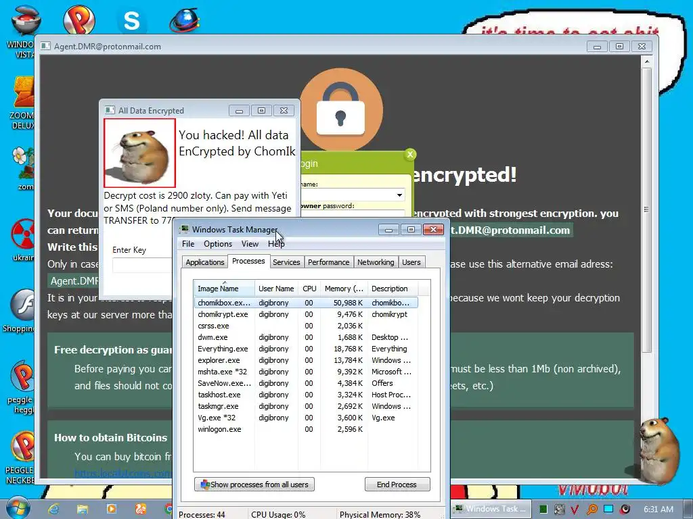Screen dimensions: 693x519
Task: Open the View menu in Task Manager
Action: tap(250, 243)
